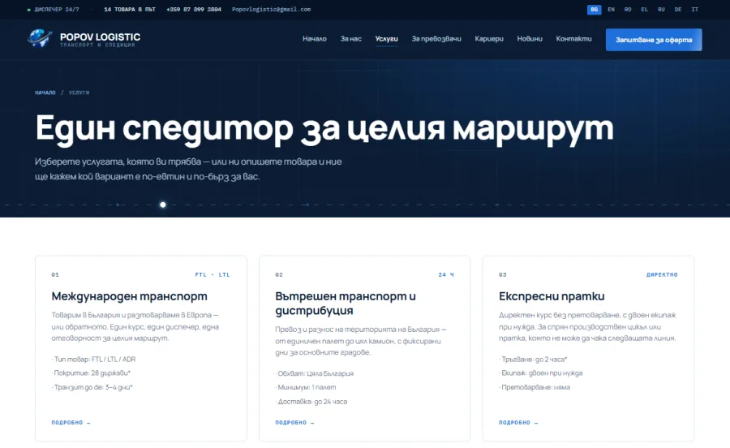Image resolution: width=730 pixels, height=448 pixels.
Task: Click the Тип товар: FTL / LTL / ADR line
Action: tap(93, 359)
